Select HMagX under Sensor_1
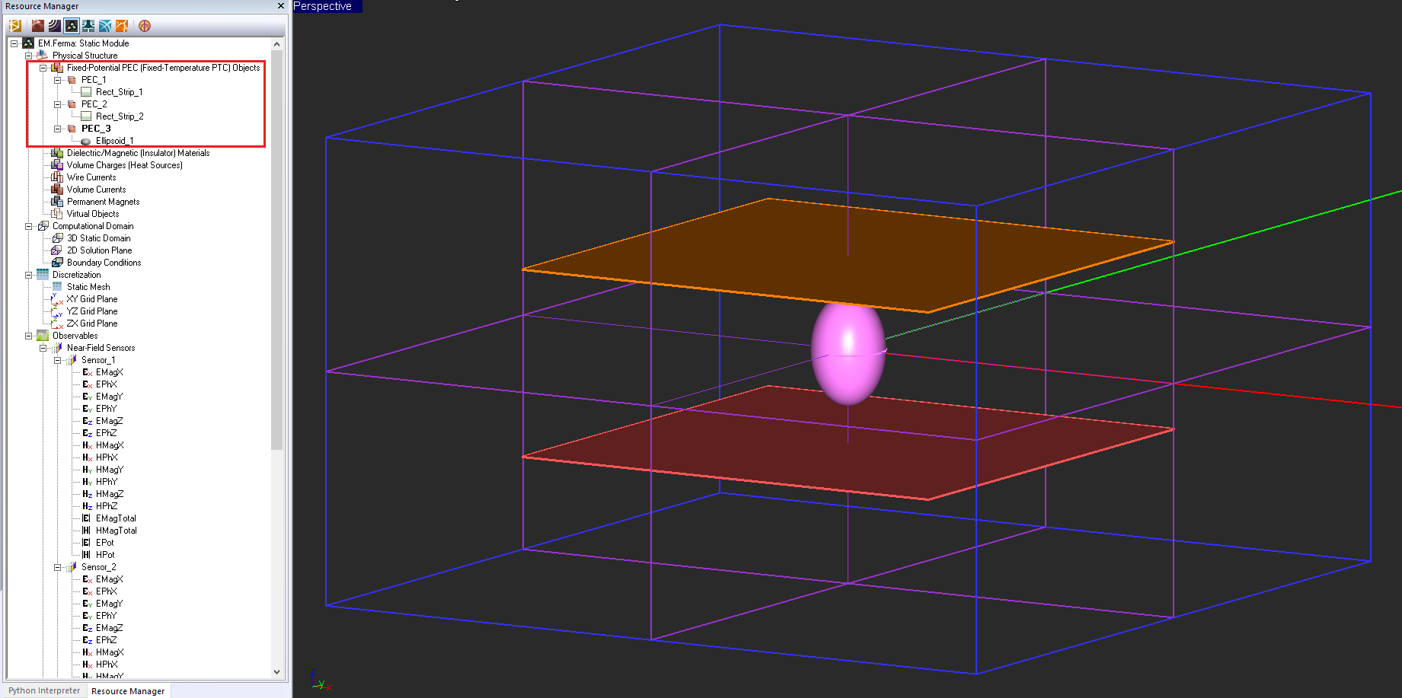This screenshot has width=1402, height=698. [x=110, y=445]
